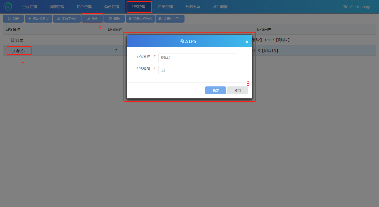Switch to 用户管理 tab
The image size is (379, 207).
coord(84,7)
